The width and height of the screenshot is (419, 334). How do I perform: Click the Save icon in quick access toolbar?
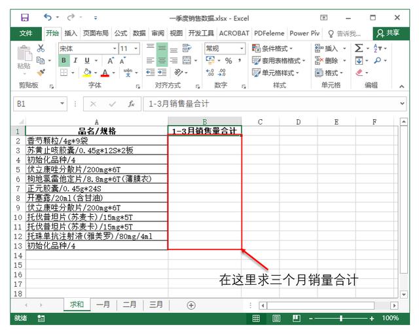point(25,18)
